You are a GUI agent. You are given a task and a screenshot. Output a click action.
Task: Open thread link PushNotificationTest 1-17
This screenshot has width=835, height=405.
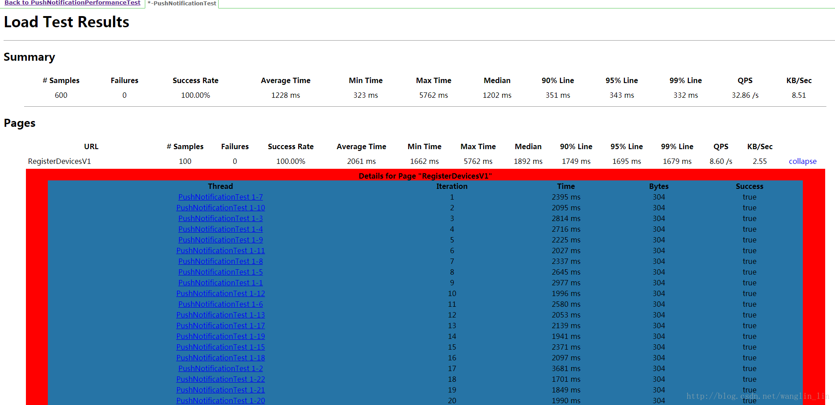click(220, 326)
